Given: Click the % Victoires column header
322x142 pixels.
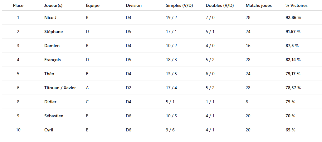Looking at the screenshot, I should coord(296,5).
